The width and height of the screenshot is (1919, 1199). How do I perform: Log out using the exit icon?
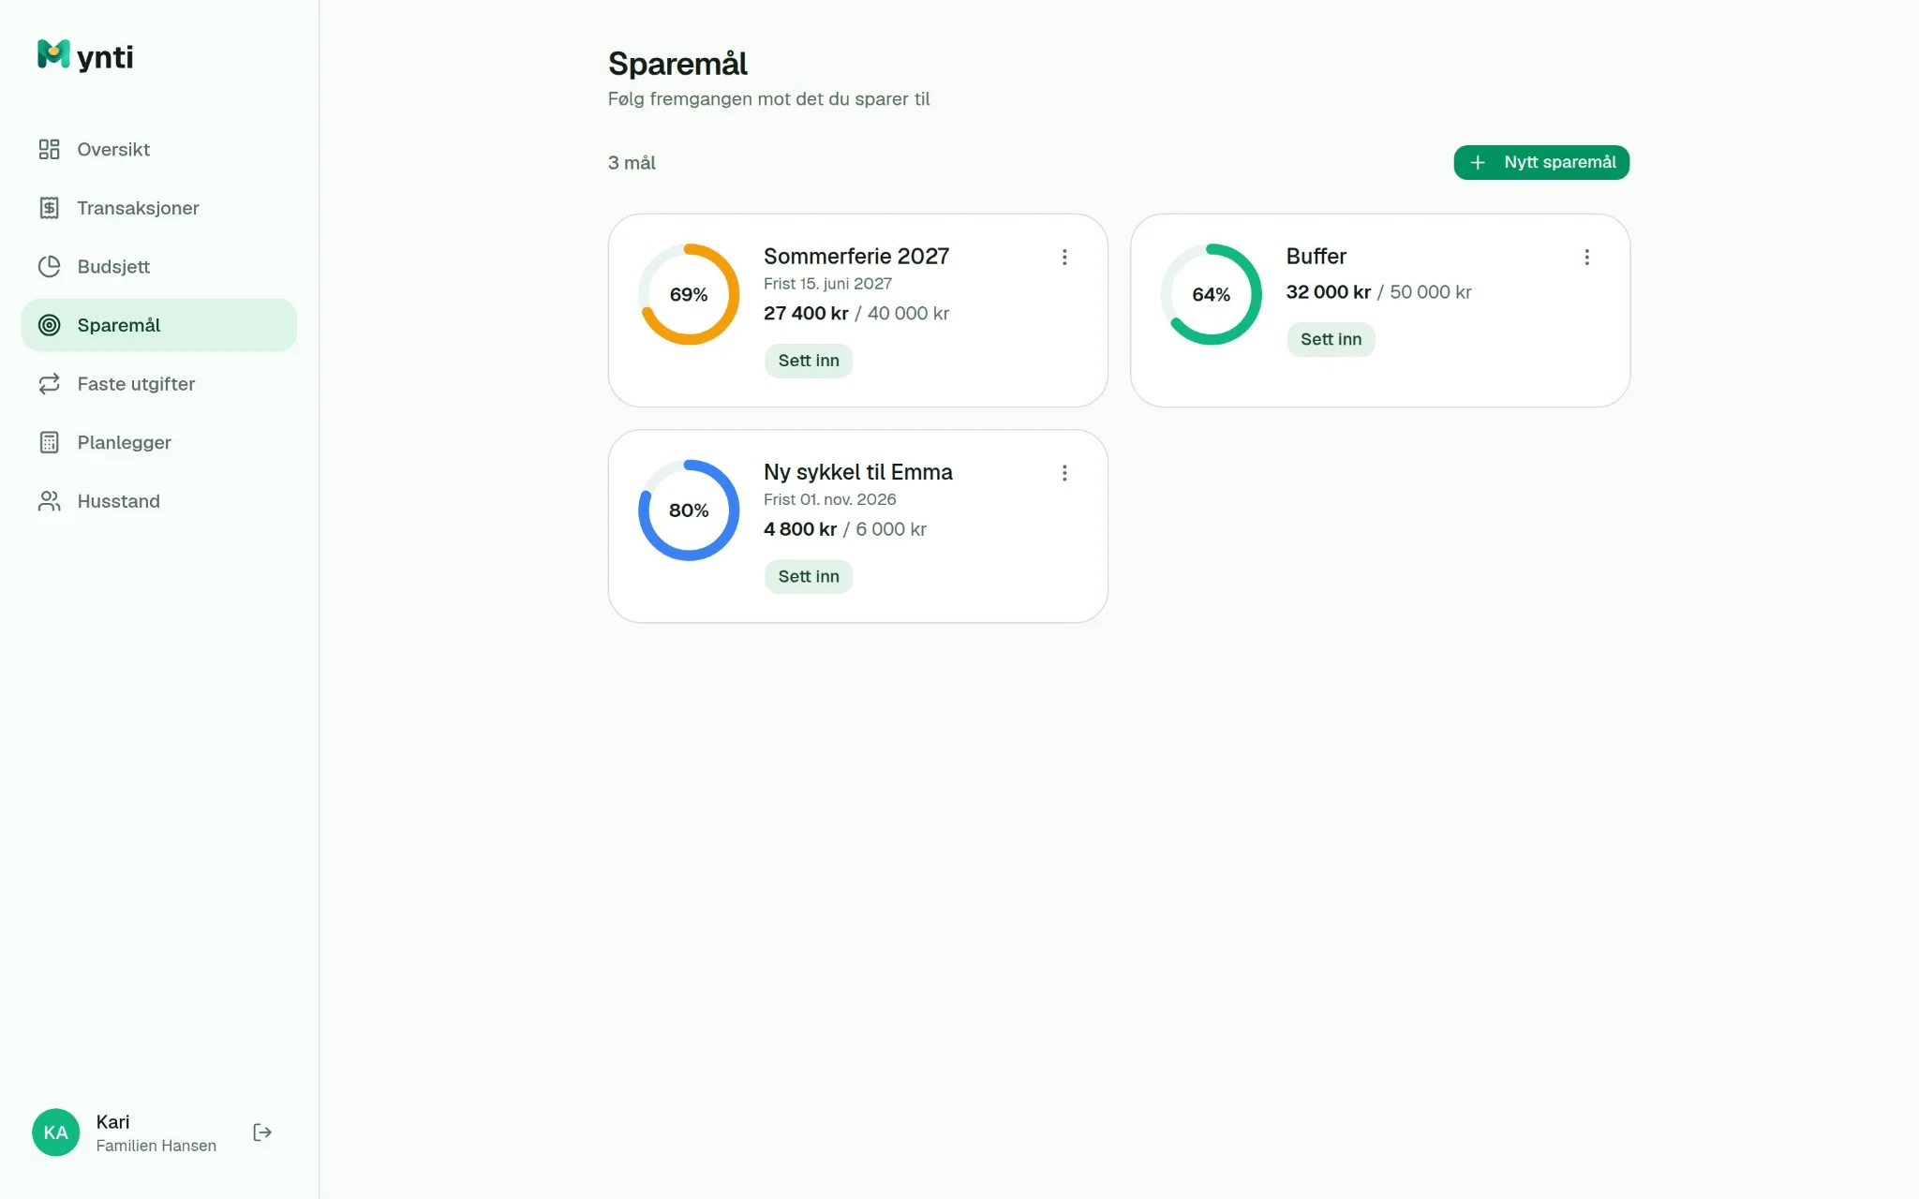262,1132
